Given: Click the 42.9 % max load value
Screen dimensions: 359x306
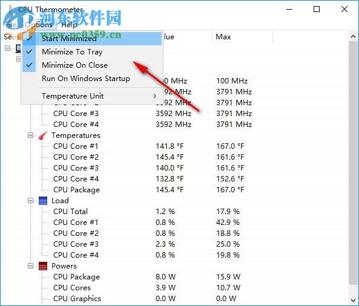Looking at the screenshot, I should click(x=228, y=223).
